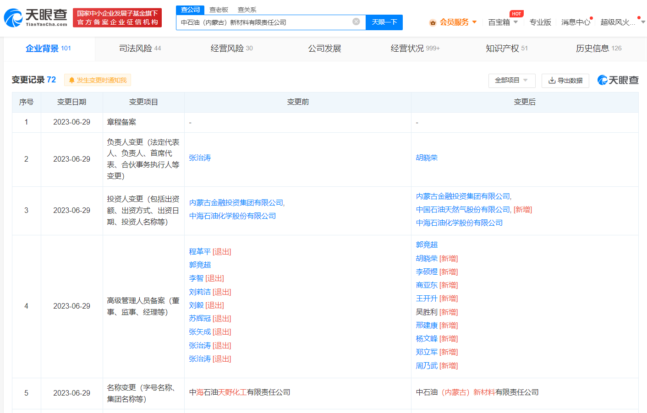Screen dimensions: 647x413
Task: Switch to the 查关系 search tab
Action: (x=247, y=10)
